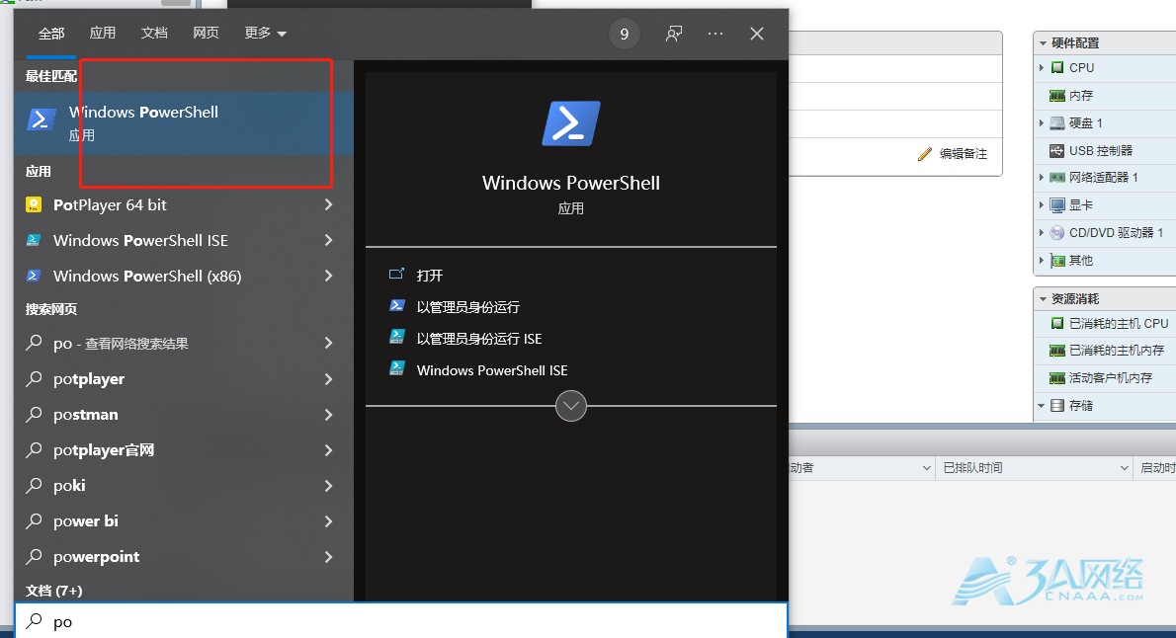Click the 存储 storage icon
The width and height of the screenshot is (1176, 638).
[1057, 406]
